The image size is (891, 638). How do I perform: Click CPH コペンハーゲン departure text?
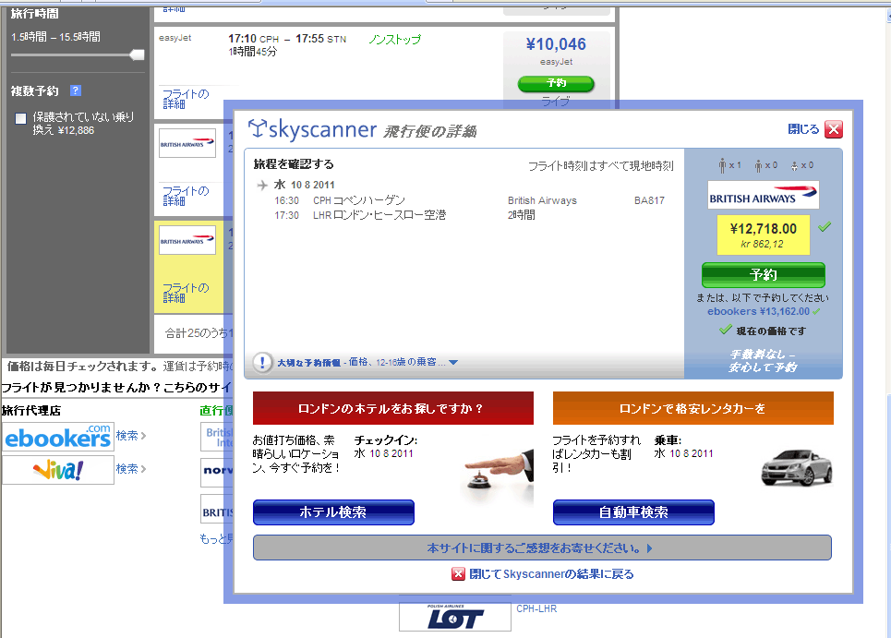pos(359,200)
